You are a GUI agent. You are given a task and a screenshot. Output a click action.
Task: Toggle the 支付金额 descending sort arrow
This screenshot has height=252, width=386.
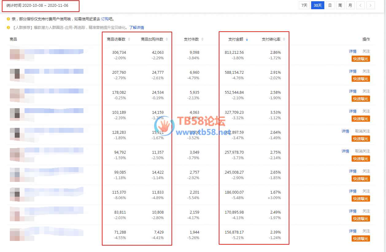[x=247, y=40]
